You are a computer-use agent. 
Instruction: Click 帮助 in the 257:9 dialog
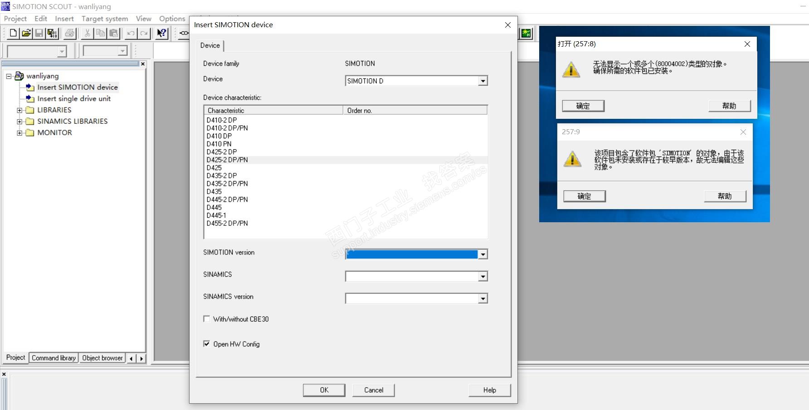click(x=725, y=196)
